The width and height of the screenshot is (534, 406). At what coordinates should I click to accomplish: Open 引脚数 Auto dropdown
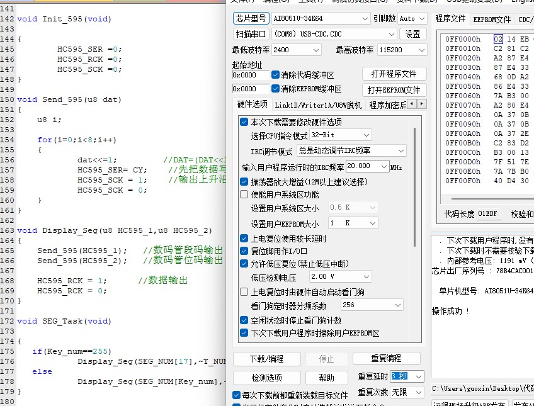click(x=412, y=18)
